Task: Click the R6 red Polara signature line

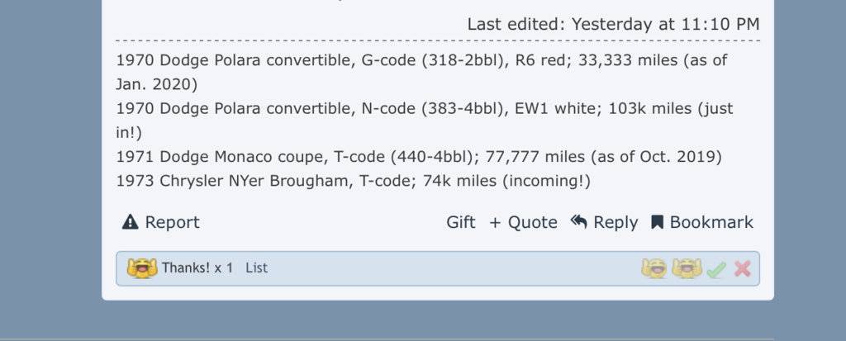Action: [421, 60]
